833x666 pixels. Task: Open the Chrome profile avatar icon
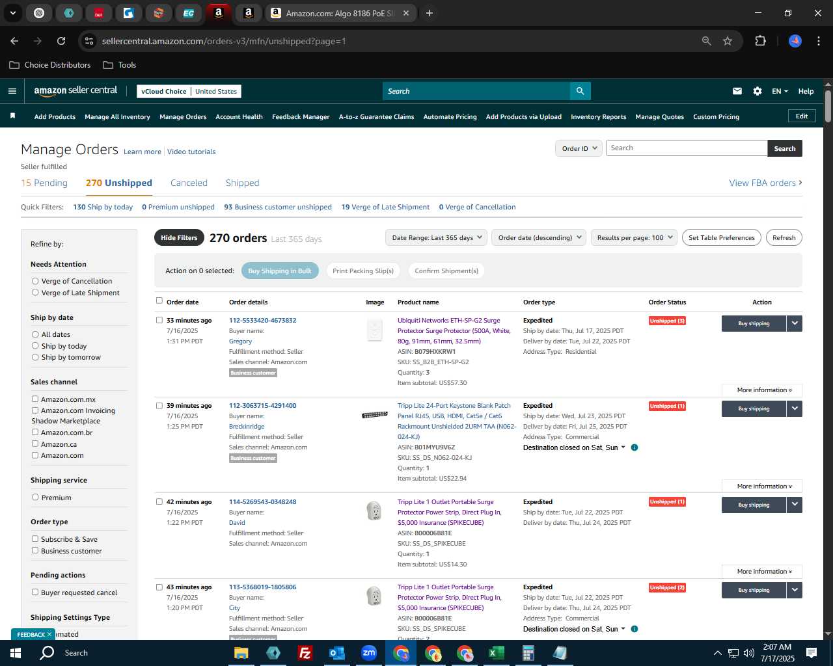point(795,41)
